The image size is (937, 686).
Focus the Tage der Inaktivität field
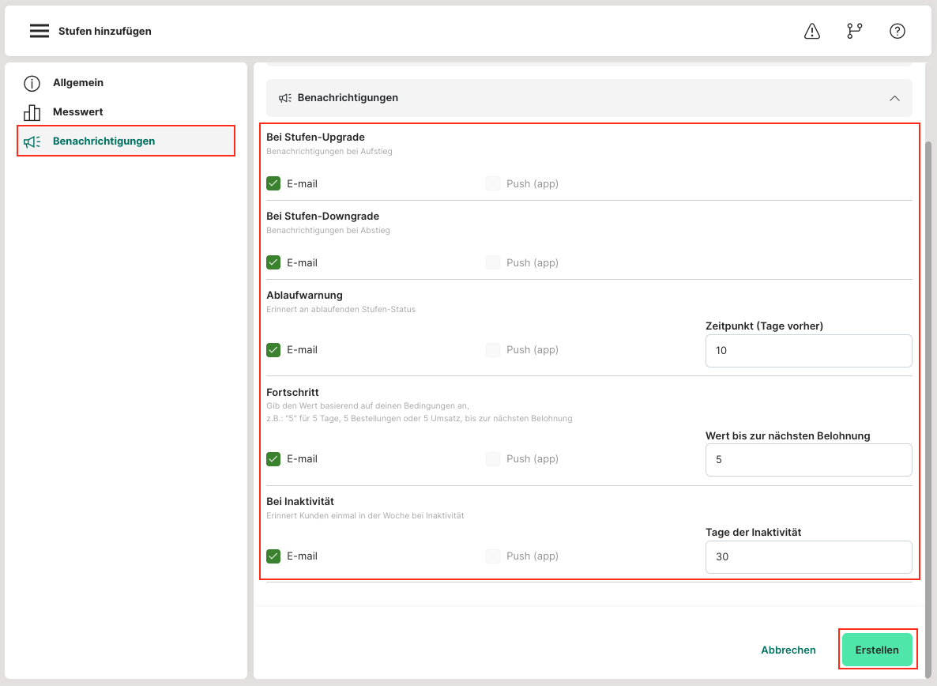click(808, 557)
